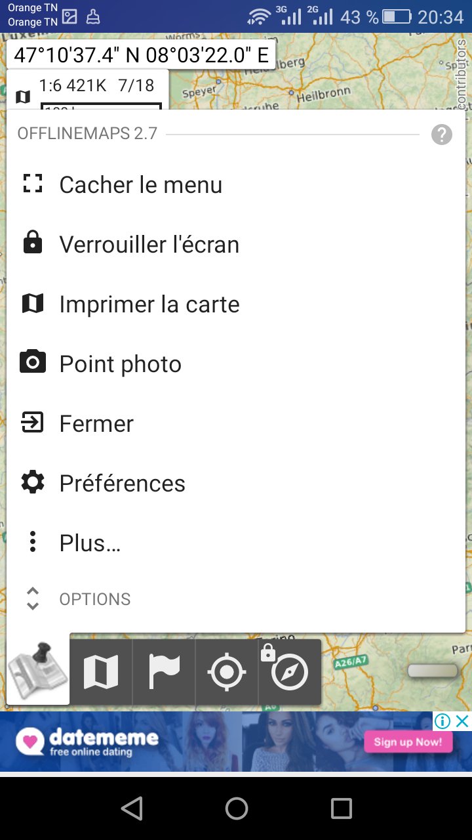Tap the Android home button
The image size is (472, 840).
pyautogui.click(x=236, y=808)
